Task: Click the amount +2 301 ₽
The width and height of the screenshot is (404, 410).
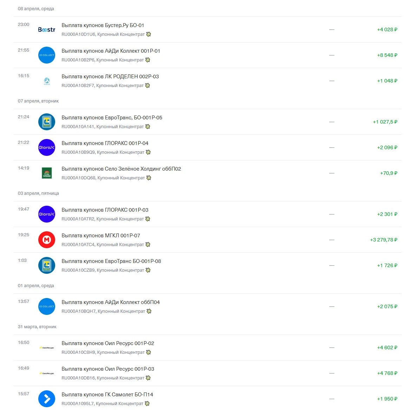Action: tap(387, 214)
